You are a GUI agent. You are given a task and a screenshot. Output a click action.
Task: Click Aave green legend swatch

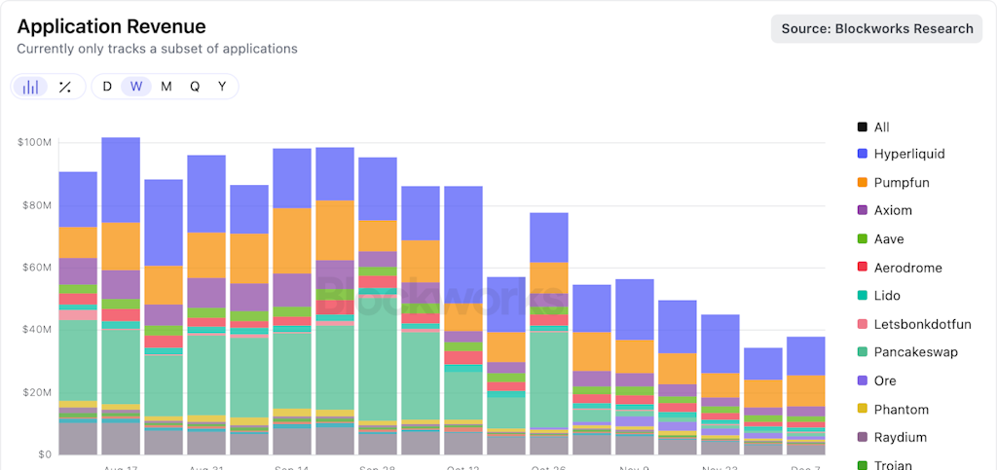[863, 239]
